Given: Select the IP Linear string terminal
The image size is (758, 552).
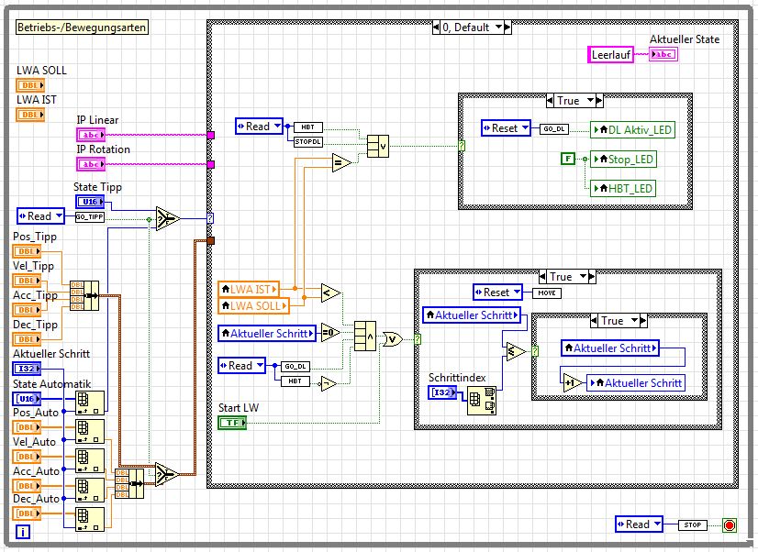Looking at the screenshot, I should [91, 135].
